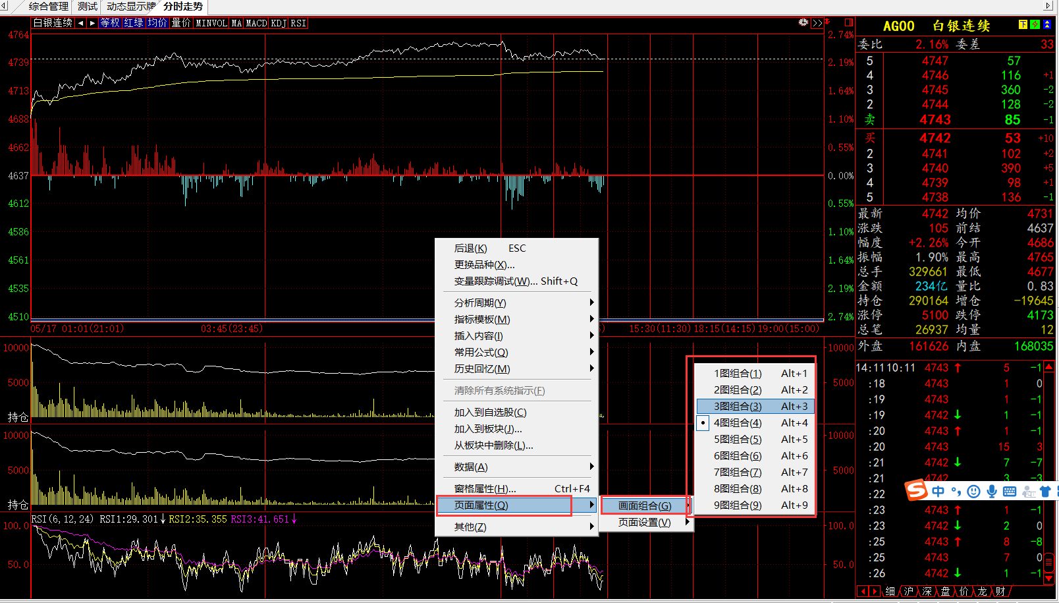Viewport: 1059px width, 603px height.
Task: Click Sogou punctuation mode icon
Action: point(956,492)
